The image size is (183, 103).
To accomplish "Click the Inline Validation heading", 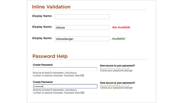I will 51,7.
